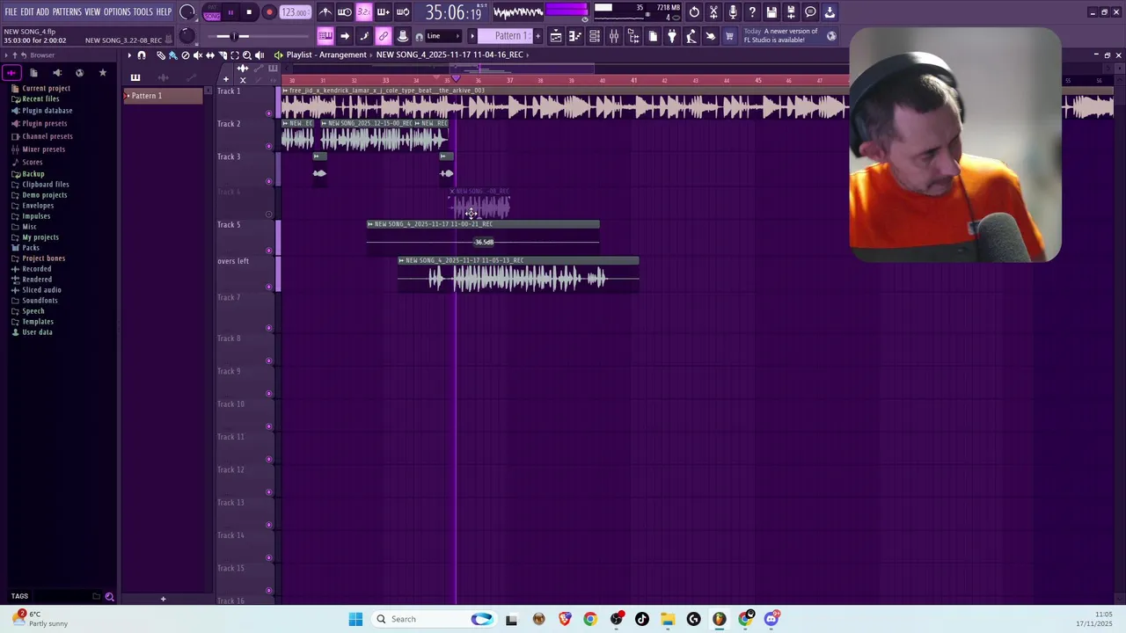This screenshot has height=633, width=1126.
Task: Open the HELP menu
Action: coord(164,11)
